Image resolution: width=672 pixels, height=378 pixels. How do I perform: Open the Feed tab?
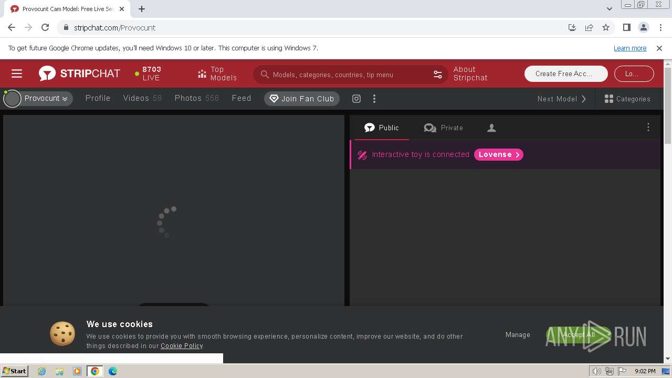241,98
